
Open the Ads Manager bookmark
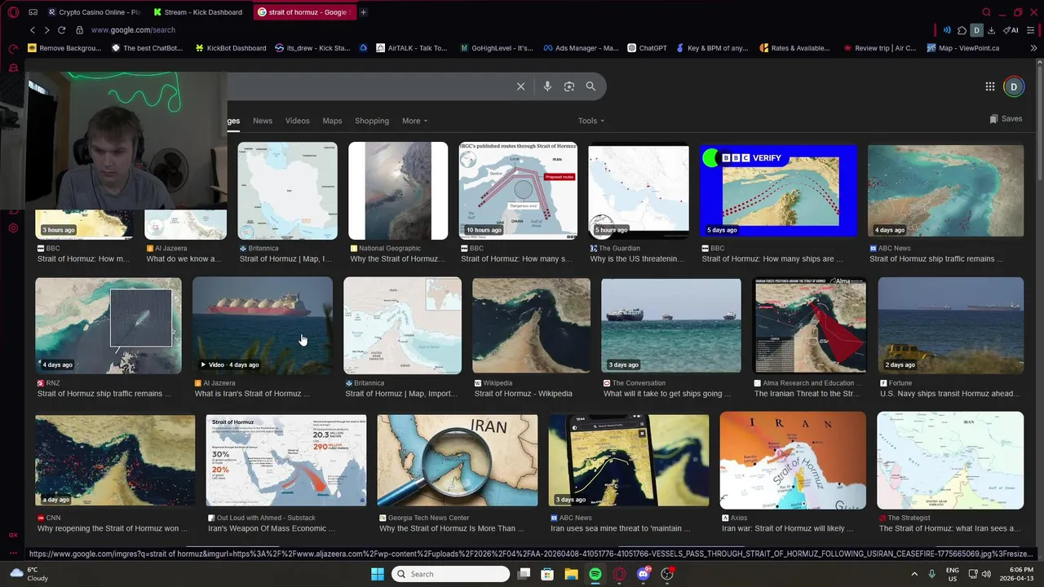pyautogui.click(x=582, y=48)
